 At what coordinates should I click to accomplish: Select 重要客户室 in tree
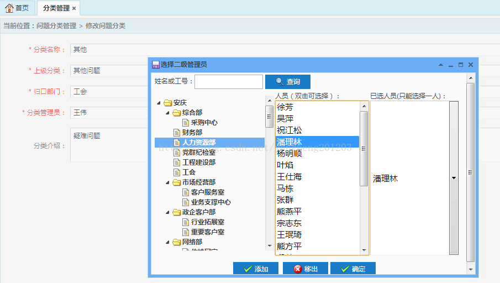coord(208,232)
